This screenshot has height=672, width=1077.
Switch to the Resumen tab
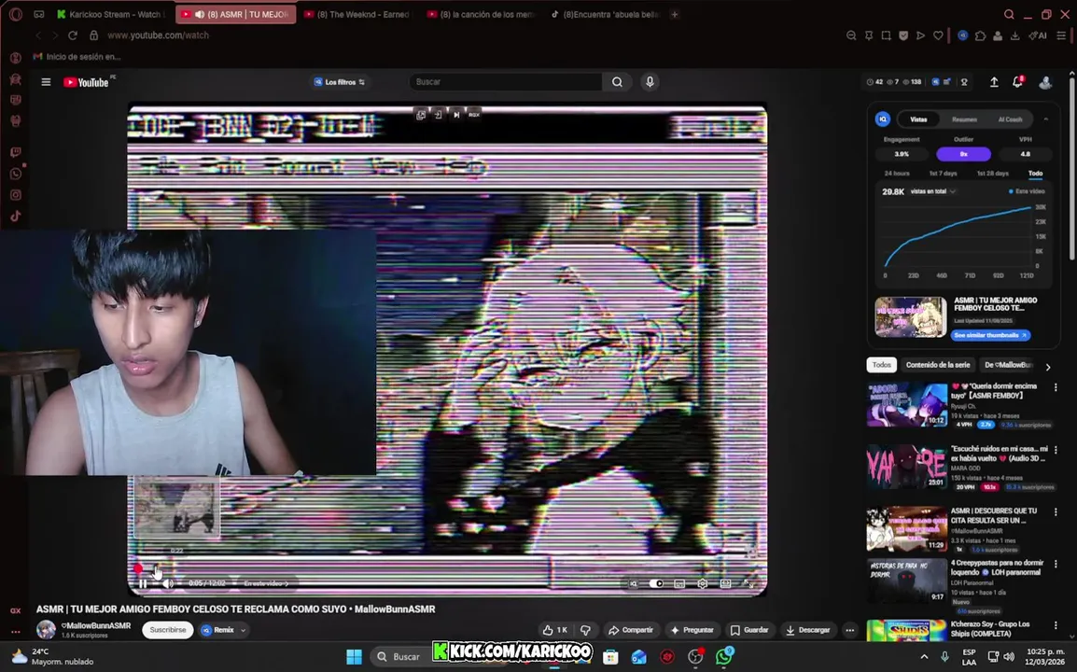(964, 119)
